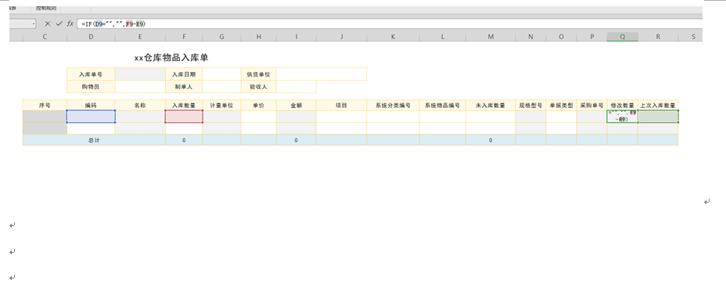
Task: Click the 入库数量 table header cell
Action: pos(184,105)
